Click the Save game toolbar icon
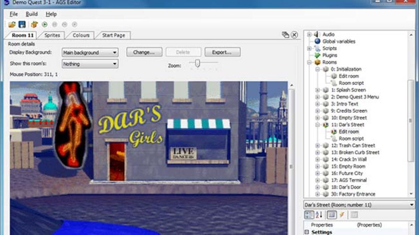Image resolution: width=419 pixels, height=235 pixels. coord(22,24)
